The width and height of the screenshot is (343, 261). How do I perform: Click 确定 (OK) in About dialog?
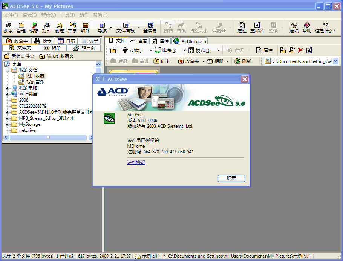(231, 178)
